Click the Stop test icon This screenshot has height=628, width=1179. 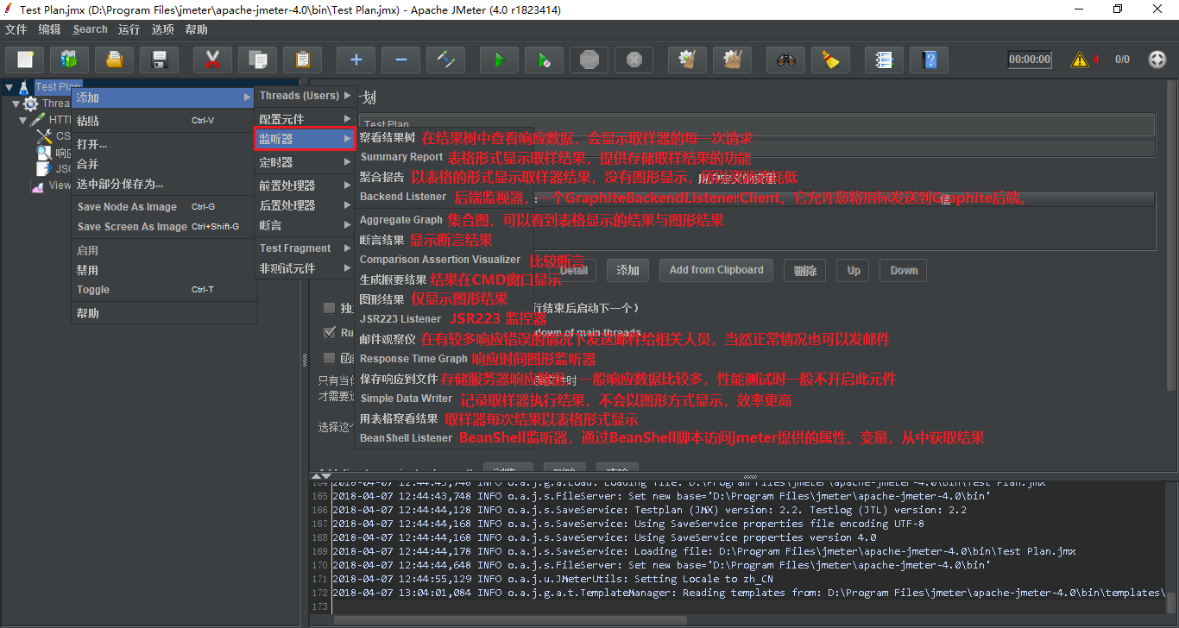(x=589, y=60)
